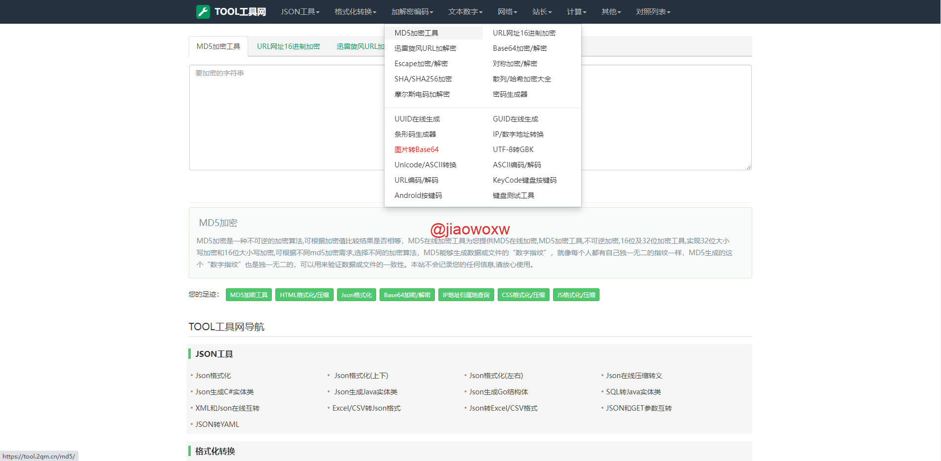This screenshot has width=941, height=461.
Task: Open the Json格式化(左右) link
Action: point(496,376)
